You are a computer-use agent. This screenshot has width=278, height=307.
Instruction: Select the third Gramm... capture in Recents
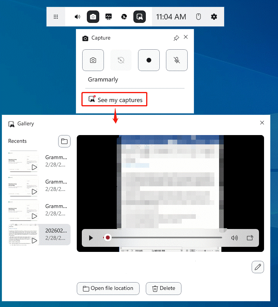pyautogui.click(x=39, y=210)
